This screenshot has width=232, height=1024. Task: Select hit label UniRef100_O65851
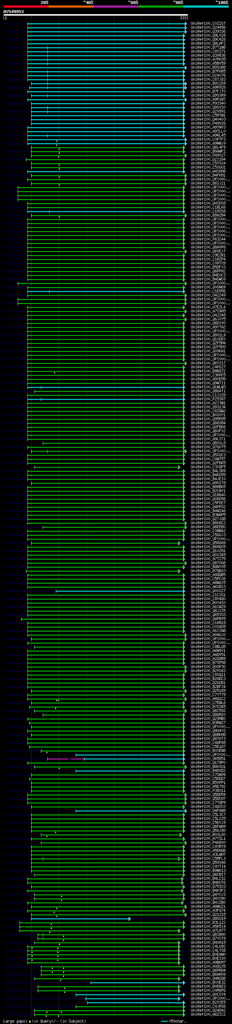point(208,758)
